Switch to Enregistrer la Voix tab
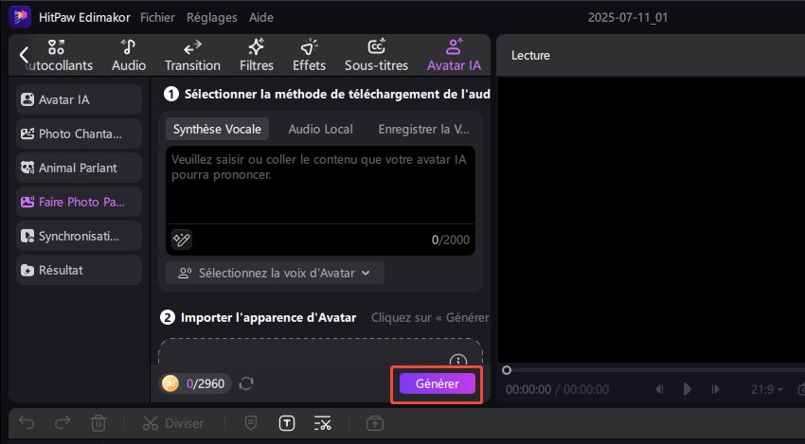The width and height of the screenshot is (805, 444). 423,129
